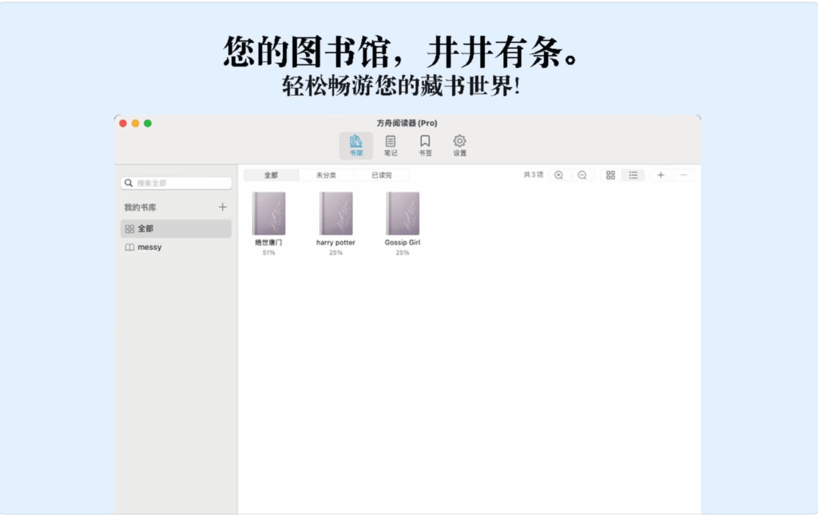Open the 书签 (Bookmarks) panel

[x=424, y=145]
